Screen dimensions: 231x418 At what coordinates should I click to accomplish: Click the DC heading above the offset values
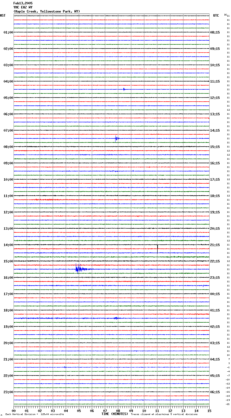(x=226, y=15)
